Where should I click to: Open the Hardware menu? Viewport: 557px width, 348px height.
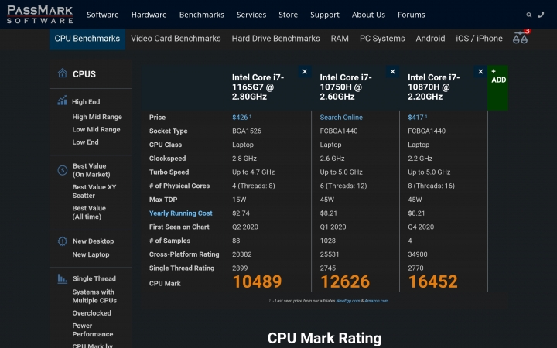(149, 15)
